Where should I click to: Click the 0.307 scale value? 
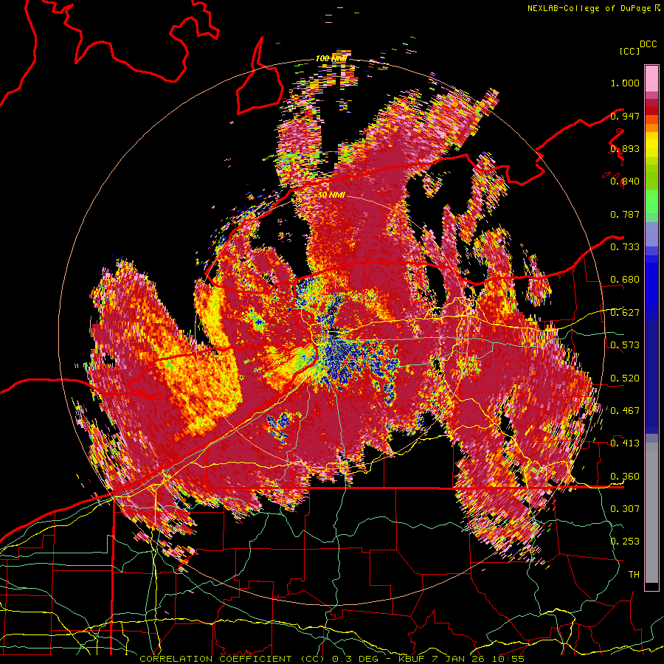(625, 508)
